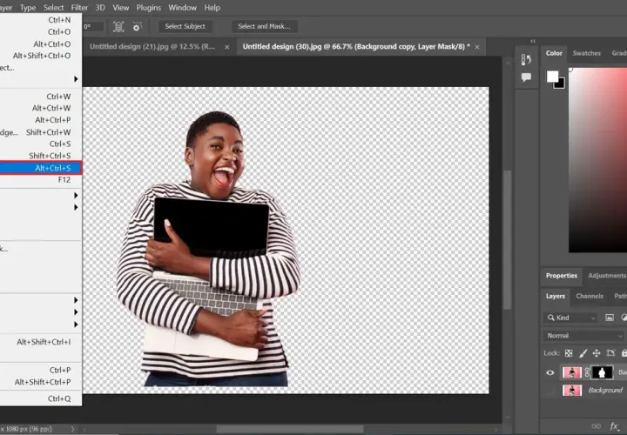The image size is (627, 435).
Task: Open the Plugins menu
Action: (148, 8)
